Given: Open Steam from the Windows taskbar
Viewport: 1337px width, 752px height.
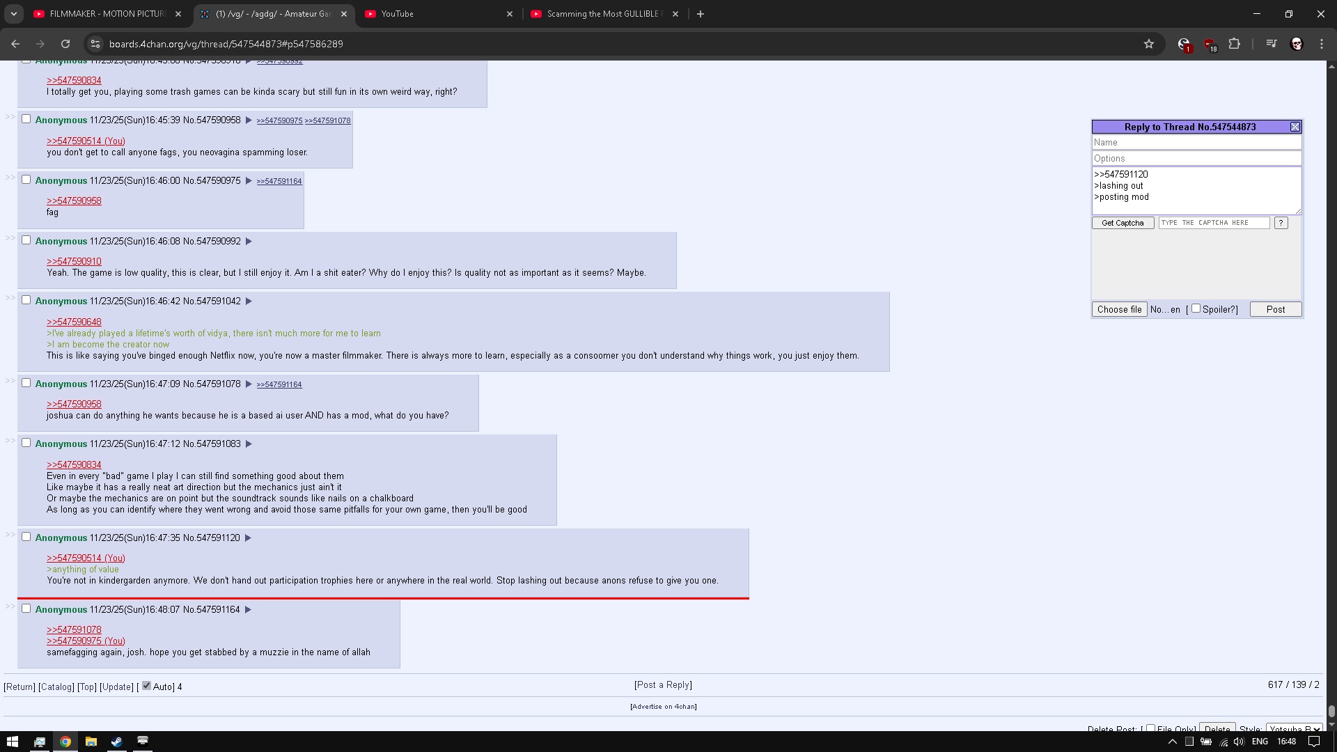Looking at the screenshot, I should pyautogui.click(x=116, y=742).
